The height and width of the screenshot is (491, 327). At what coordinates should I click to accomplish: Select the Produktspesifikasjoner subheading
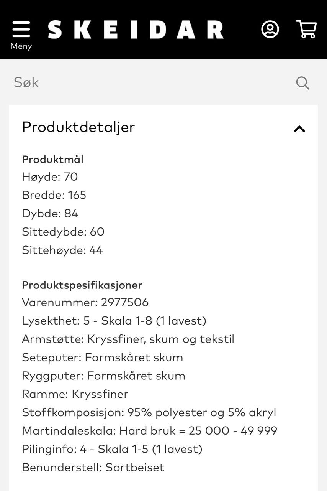pos(82,285)
